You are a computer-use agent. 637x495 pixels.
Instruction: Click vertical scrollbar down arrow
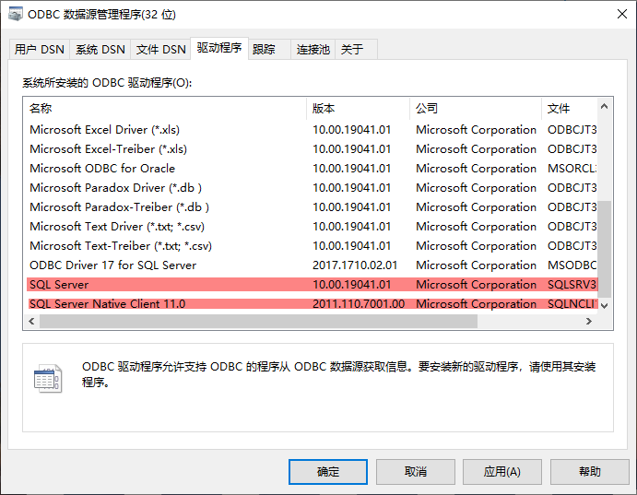click(605, 306)
